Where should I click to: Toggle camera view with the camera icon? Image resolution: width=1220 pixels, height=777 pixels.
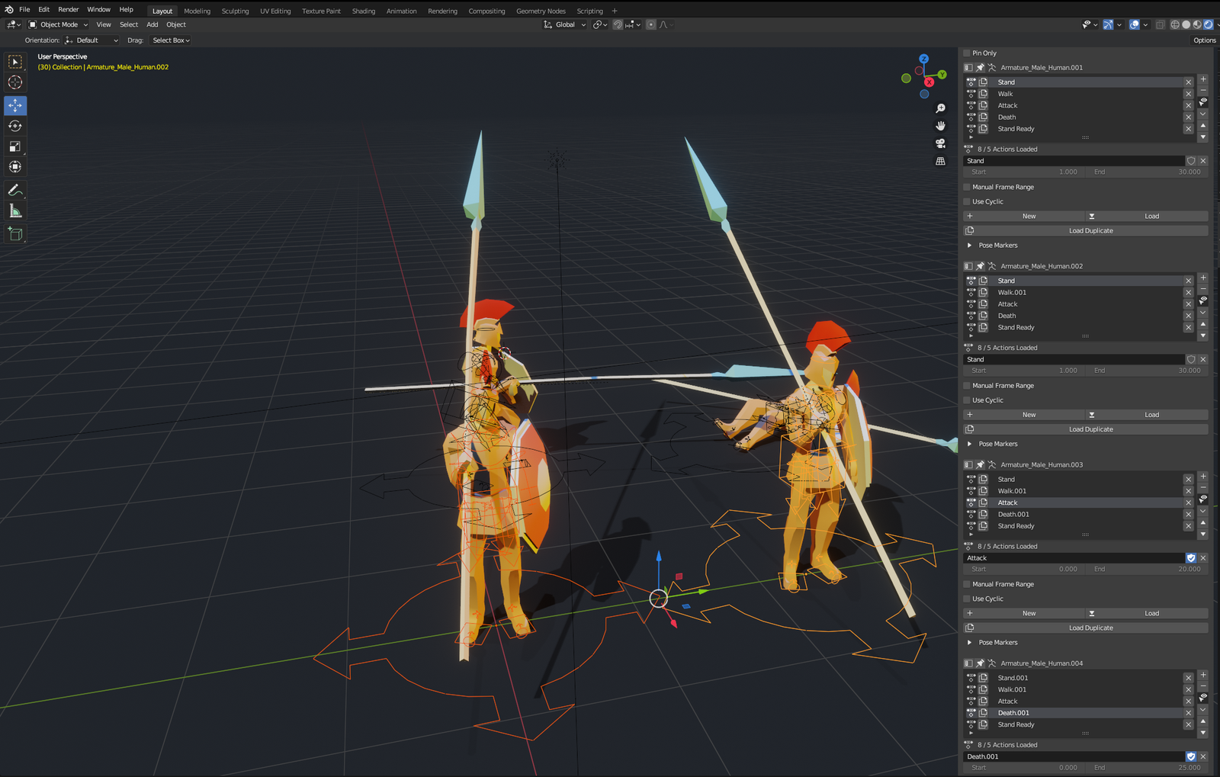click(x=940, y=143)
